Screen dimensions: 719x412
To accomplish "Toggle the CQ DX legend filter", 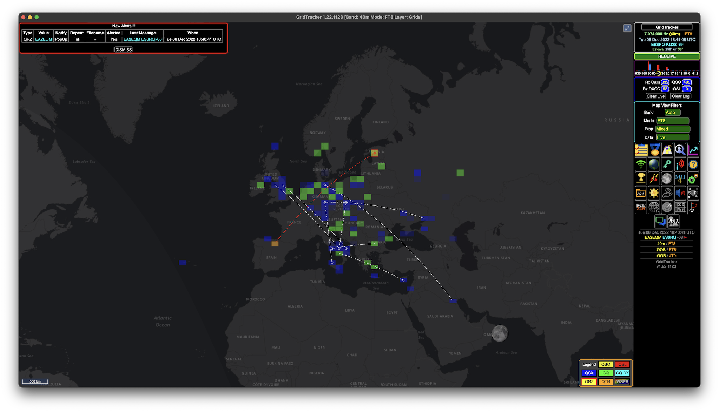I will pos(622,373).
